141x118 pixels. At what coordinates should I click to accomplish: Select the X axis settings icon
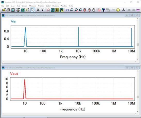click(x=38, y=10)
